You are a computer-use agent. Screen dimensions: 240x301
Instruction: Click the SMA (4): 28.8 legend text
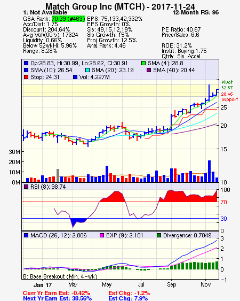click(x=165, y=63)
